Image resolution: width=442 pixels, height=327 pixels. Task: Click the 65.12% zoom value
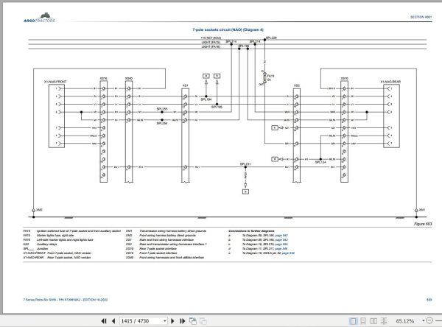click(x=404, y=321)
